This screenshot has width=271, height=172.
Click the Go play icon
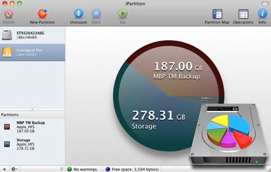123,14
